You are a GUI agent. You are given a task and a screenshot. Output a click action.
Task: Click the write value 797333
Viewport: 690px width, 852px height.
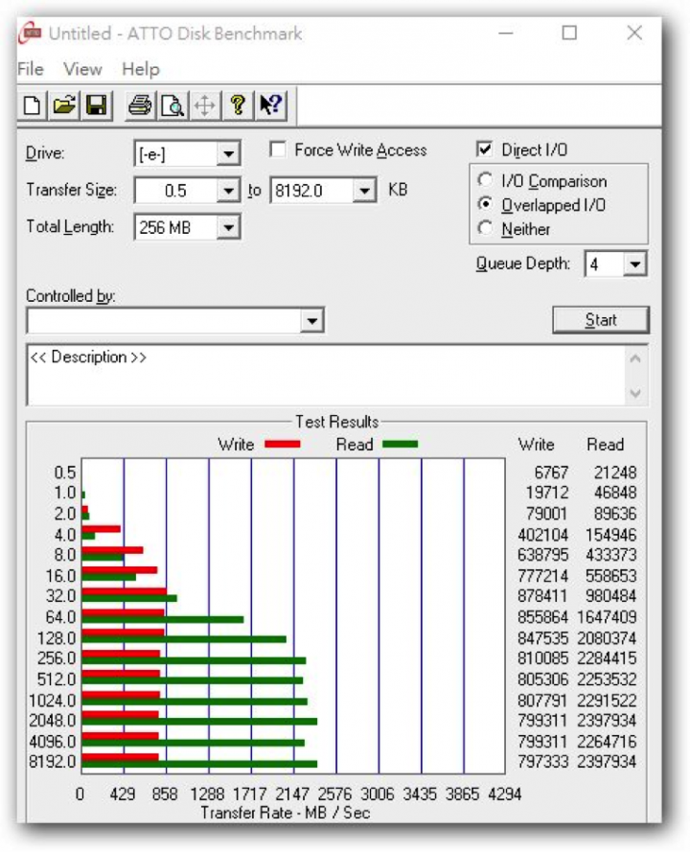coord(542,761)
